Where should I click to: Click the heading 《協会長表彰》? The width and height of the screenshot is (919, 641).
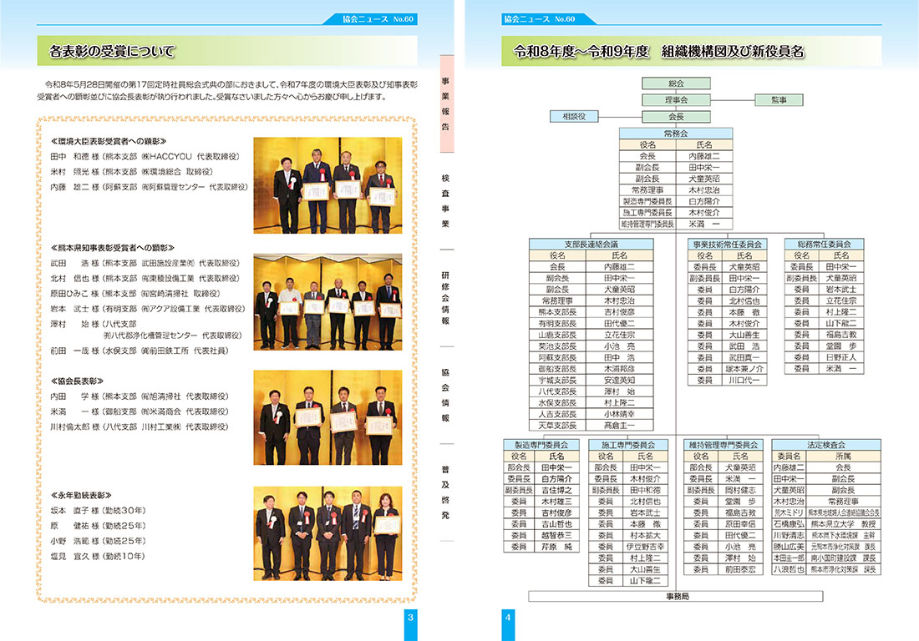pos(78,381)
